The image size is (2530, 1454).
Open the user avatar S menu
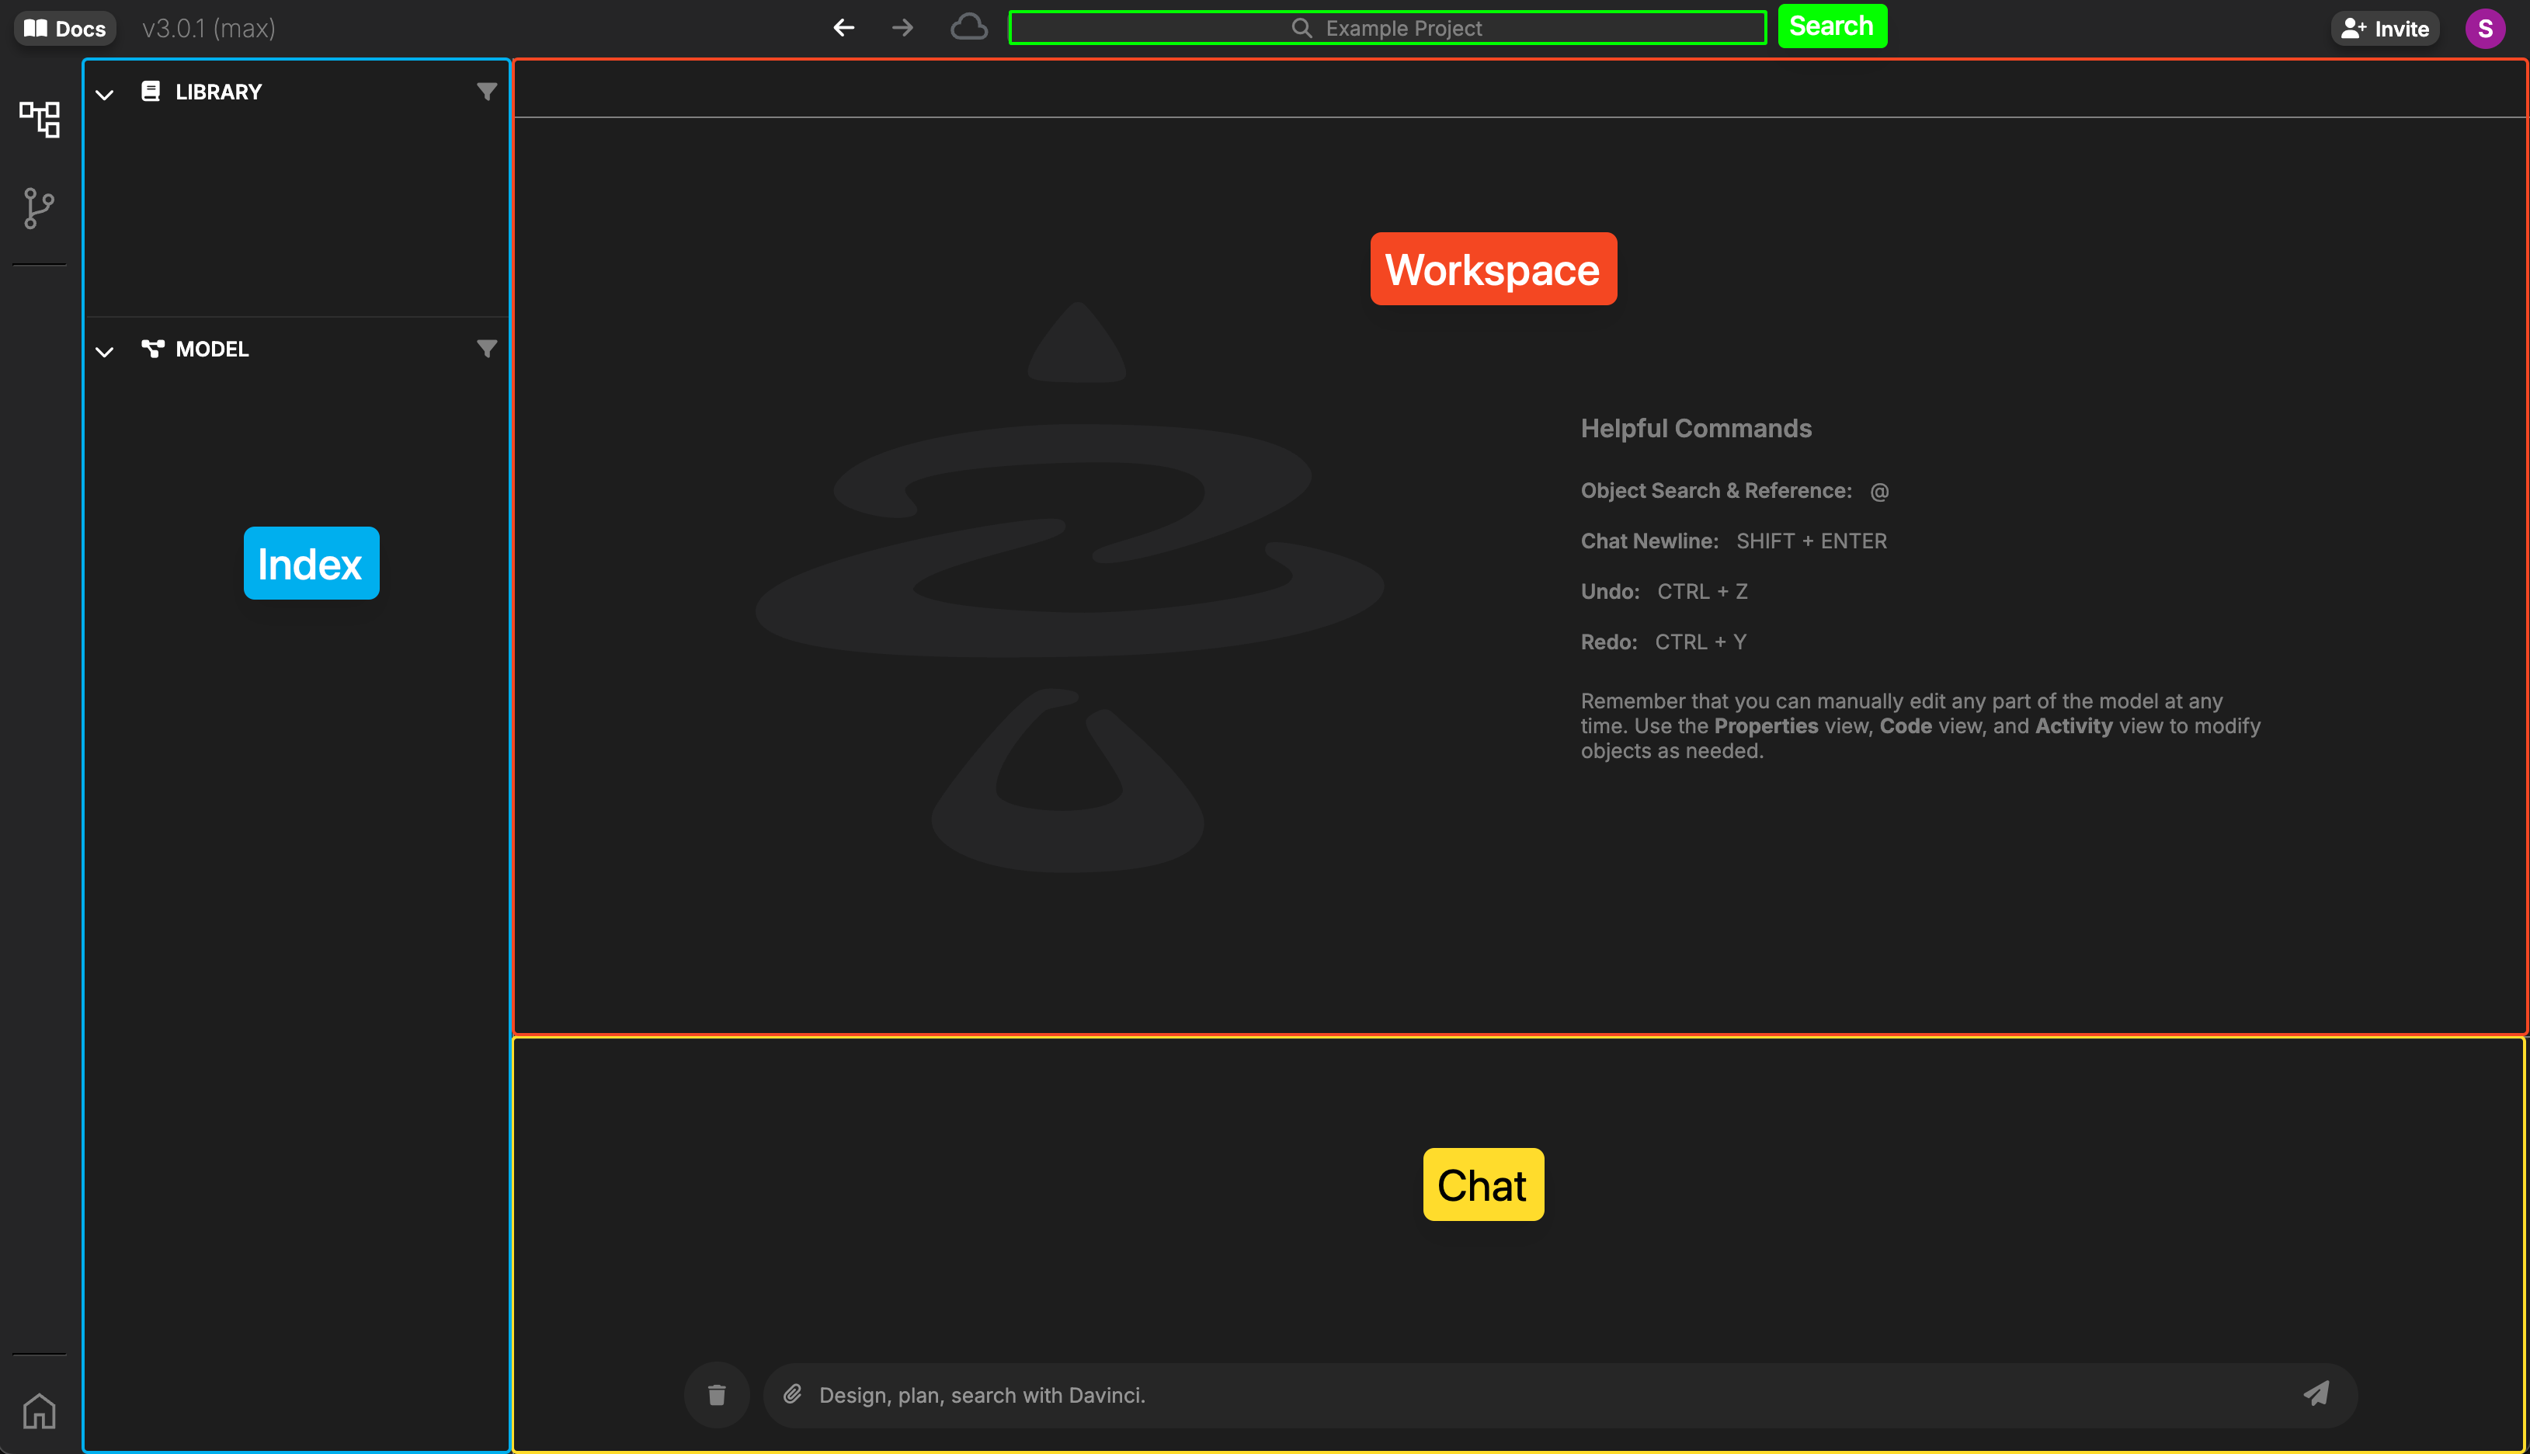click(x=2484, y=28)
